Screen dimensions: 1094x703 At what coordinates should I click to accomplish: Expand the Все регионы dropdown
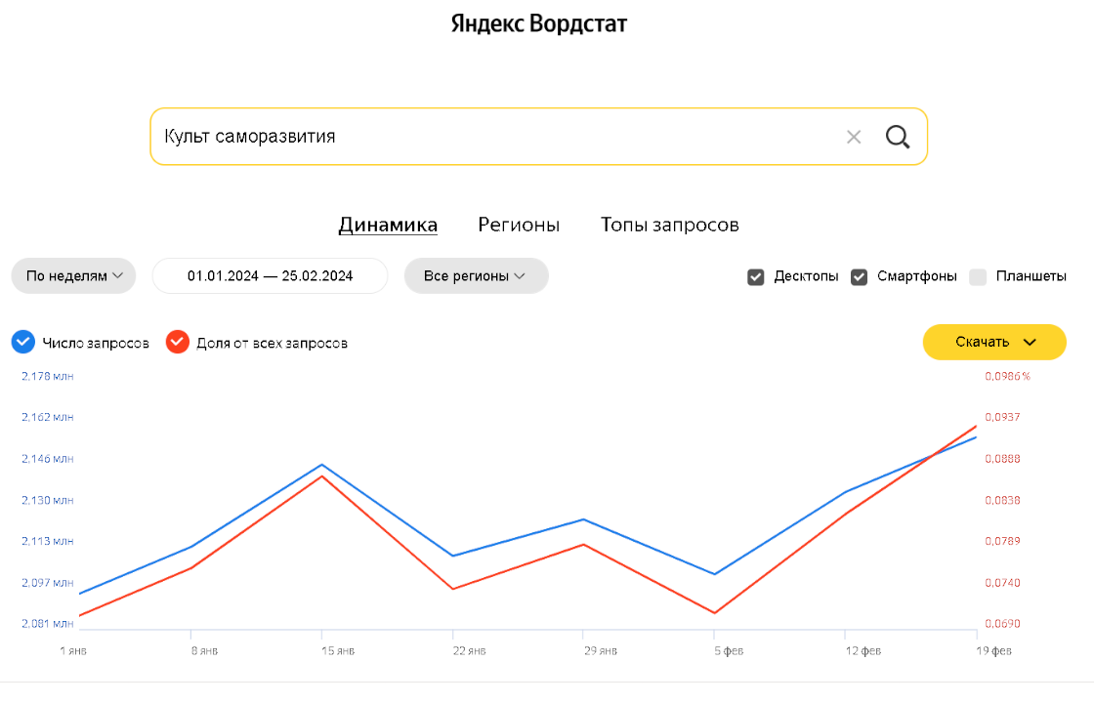pos(476,276)
